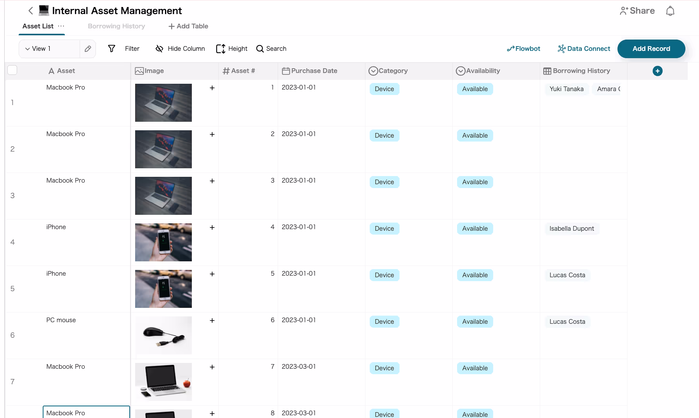Viewport: 699px width, 418px height.
Task: Click the Filter funnel icon
Action: pos(111,48)
